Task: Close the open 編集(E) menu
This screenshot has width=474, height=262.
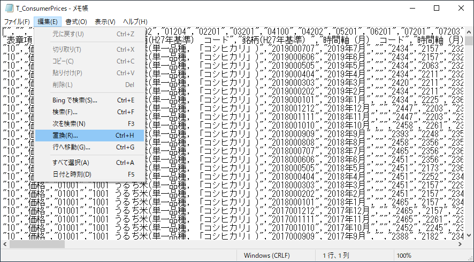Action: [x=47, y=22]
